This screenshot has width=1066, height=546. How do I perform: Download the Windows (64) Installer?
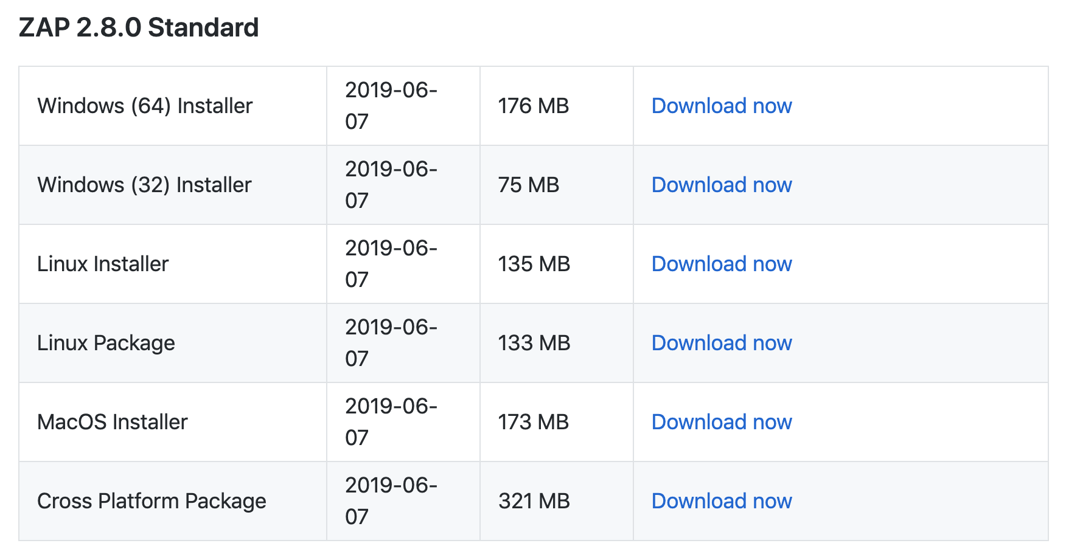click(x=722, y=106)
